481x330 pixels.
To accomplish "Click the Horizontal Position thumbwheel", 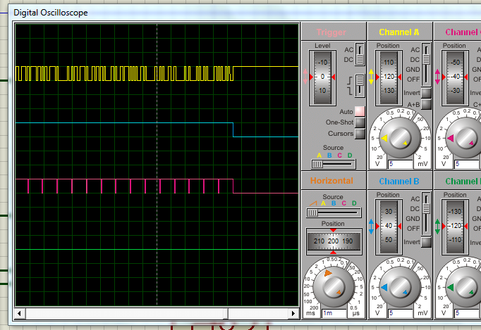I will [x=334, y=241].
